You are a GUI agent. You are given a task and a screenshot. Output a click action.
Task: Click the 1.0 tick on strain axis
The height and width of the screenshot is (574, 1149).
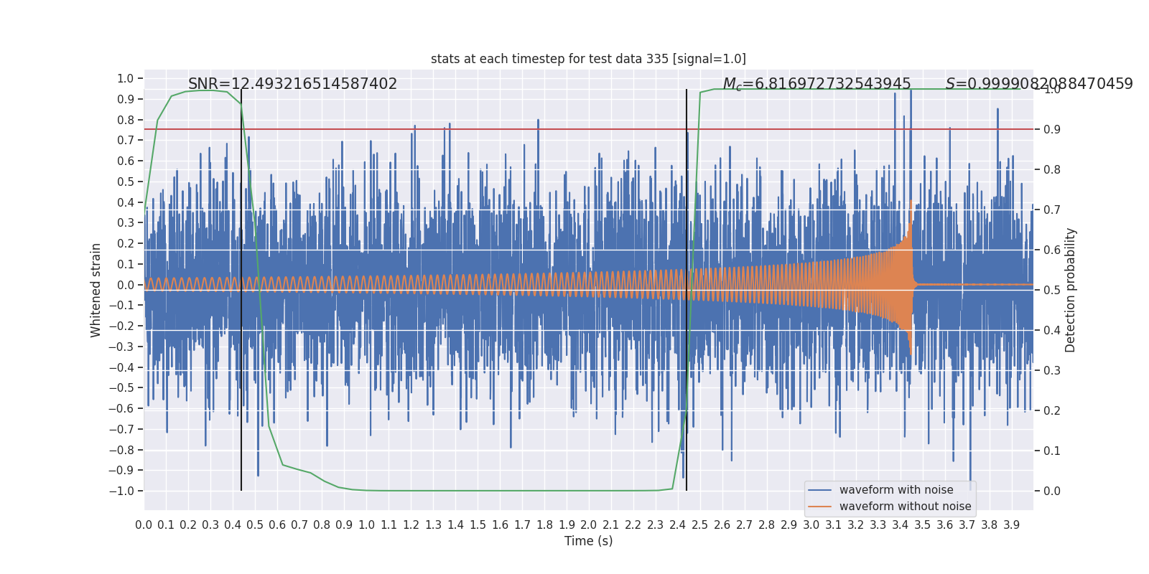126,78
